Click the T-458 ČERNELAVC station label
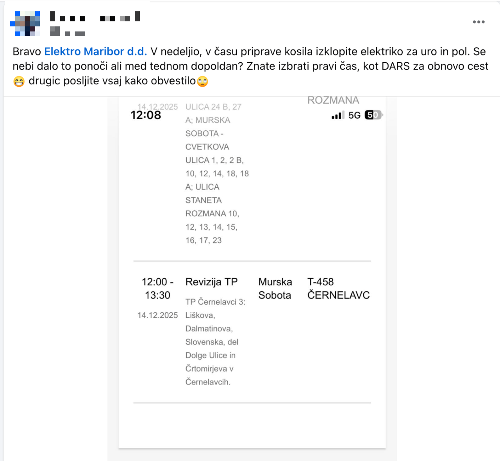Screen dimensions: 500x461 coord(338,288)
